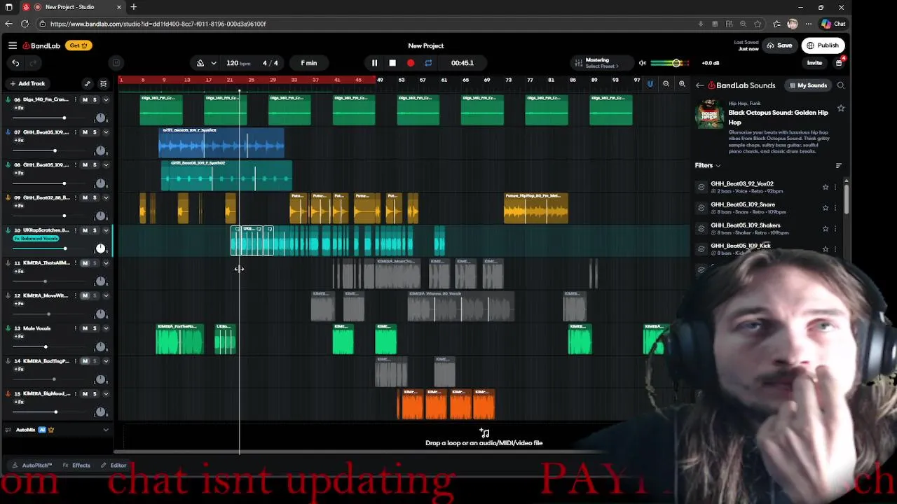Open the Filters dropdown
The width and height of the screenshot is (897, 504).
point(708,166)
